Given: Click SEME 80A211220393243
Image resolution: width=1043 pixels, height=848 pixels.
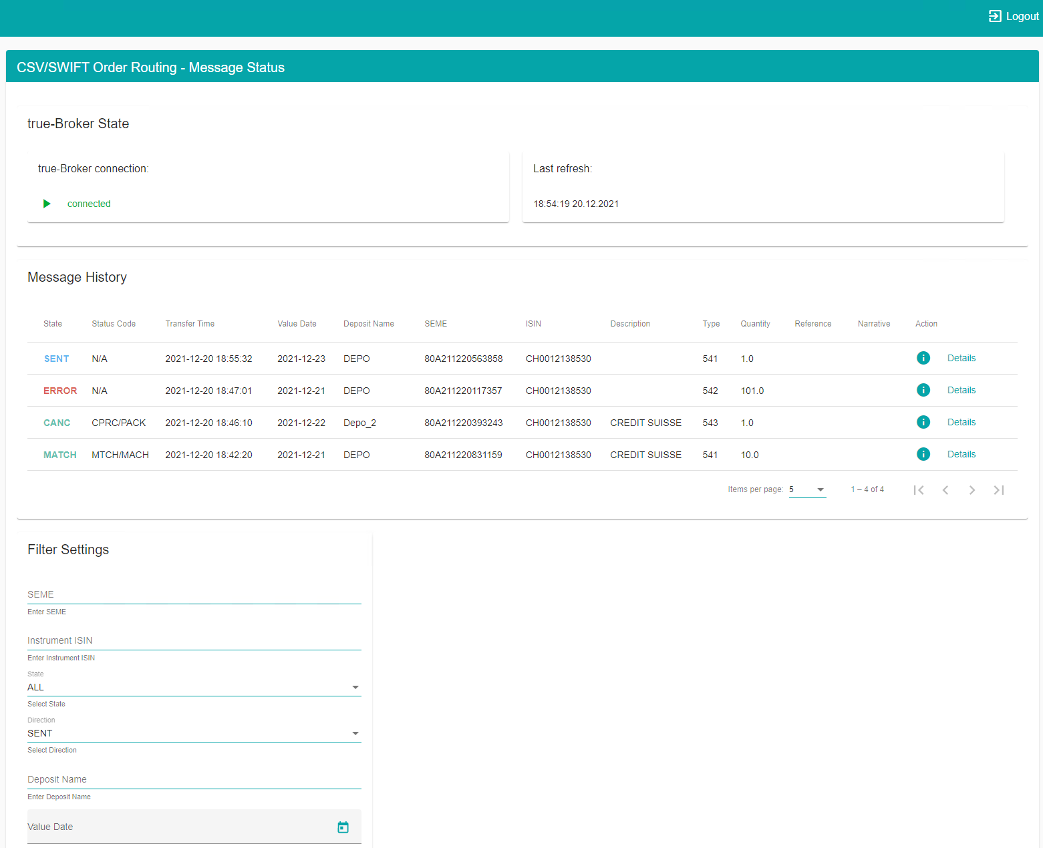Looking at the screenshot, I should [x=464, y=423].
